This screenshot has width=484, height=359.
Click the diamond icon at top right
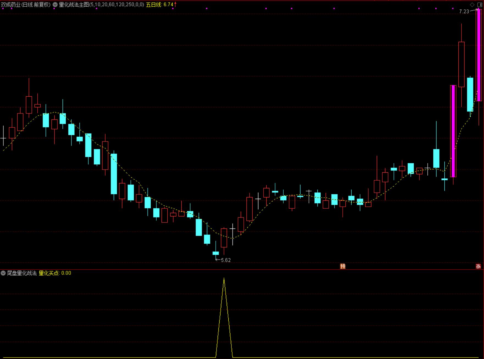tap(472, 5)
